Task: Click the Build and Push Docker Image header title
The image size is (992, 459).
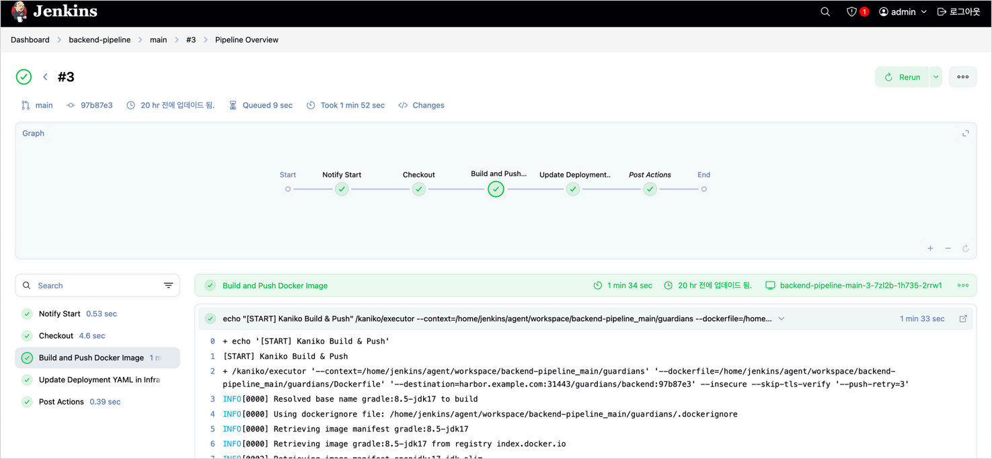Action: 275,286
